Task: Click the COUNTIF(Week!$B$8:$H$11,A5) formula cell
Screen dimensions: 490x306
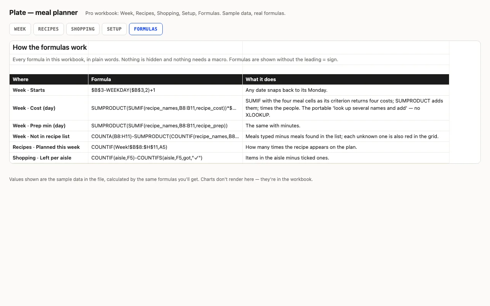Action: [x=165, y=147]
